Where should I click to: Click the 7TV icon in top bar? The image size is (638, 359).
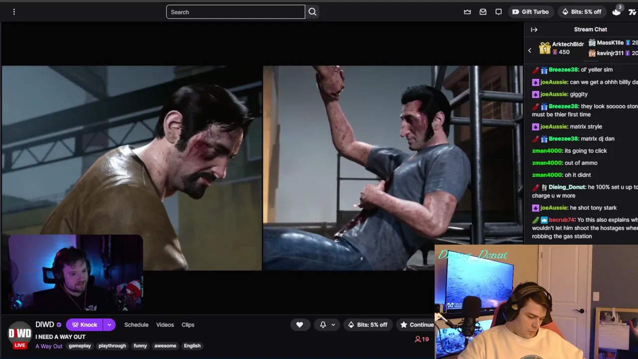(x=633, y=12)
